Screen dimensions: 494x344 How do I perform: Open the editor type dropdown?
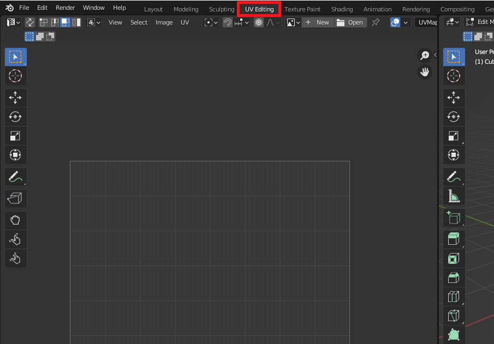pyautogui.click(x=11, y=22)
